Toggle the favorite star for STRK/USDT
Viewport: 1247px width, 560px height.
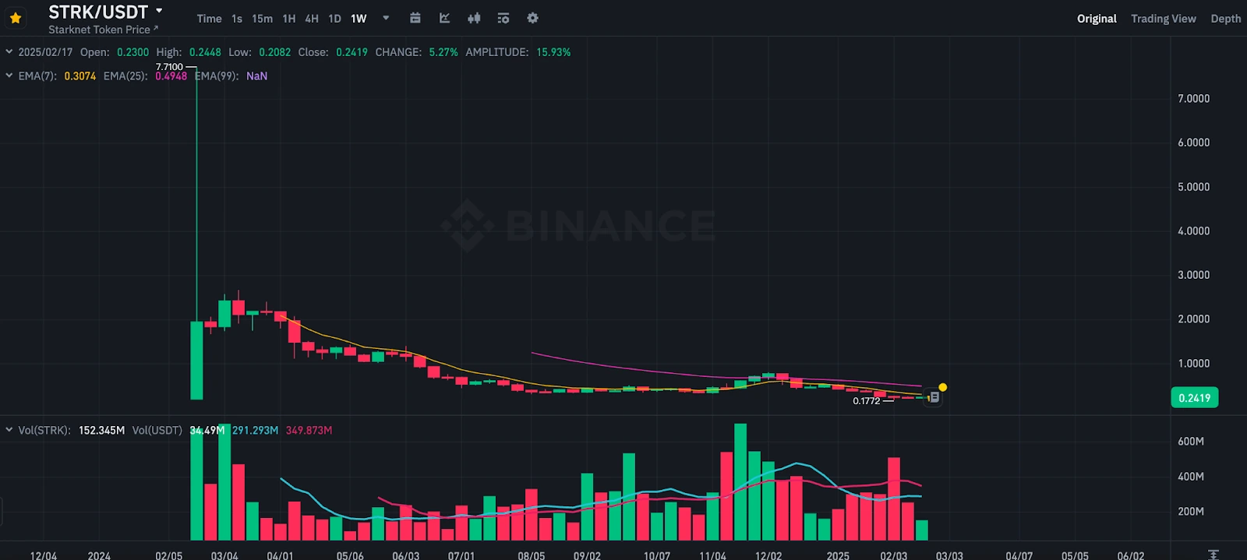pos(16,18)
